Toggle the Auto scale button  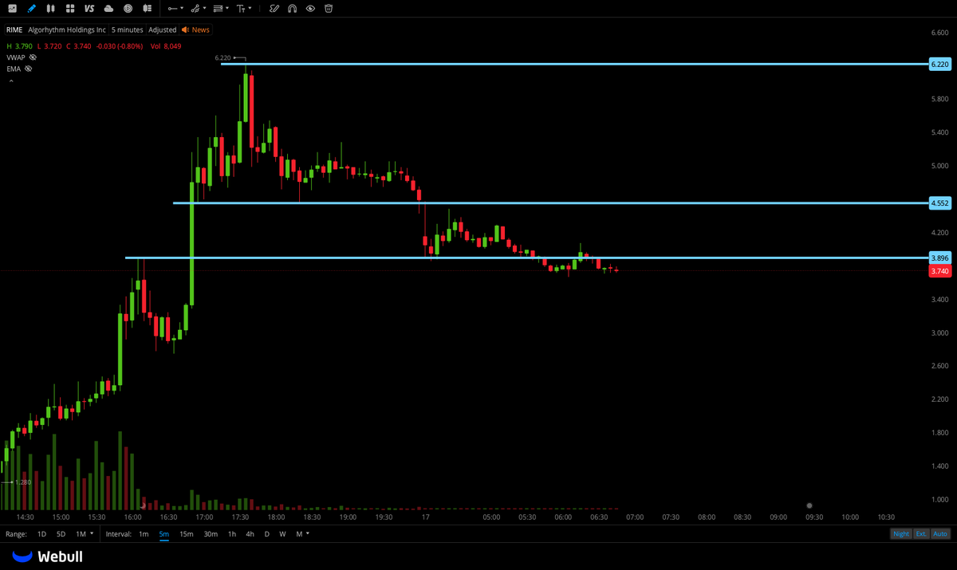coord(940,533)
